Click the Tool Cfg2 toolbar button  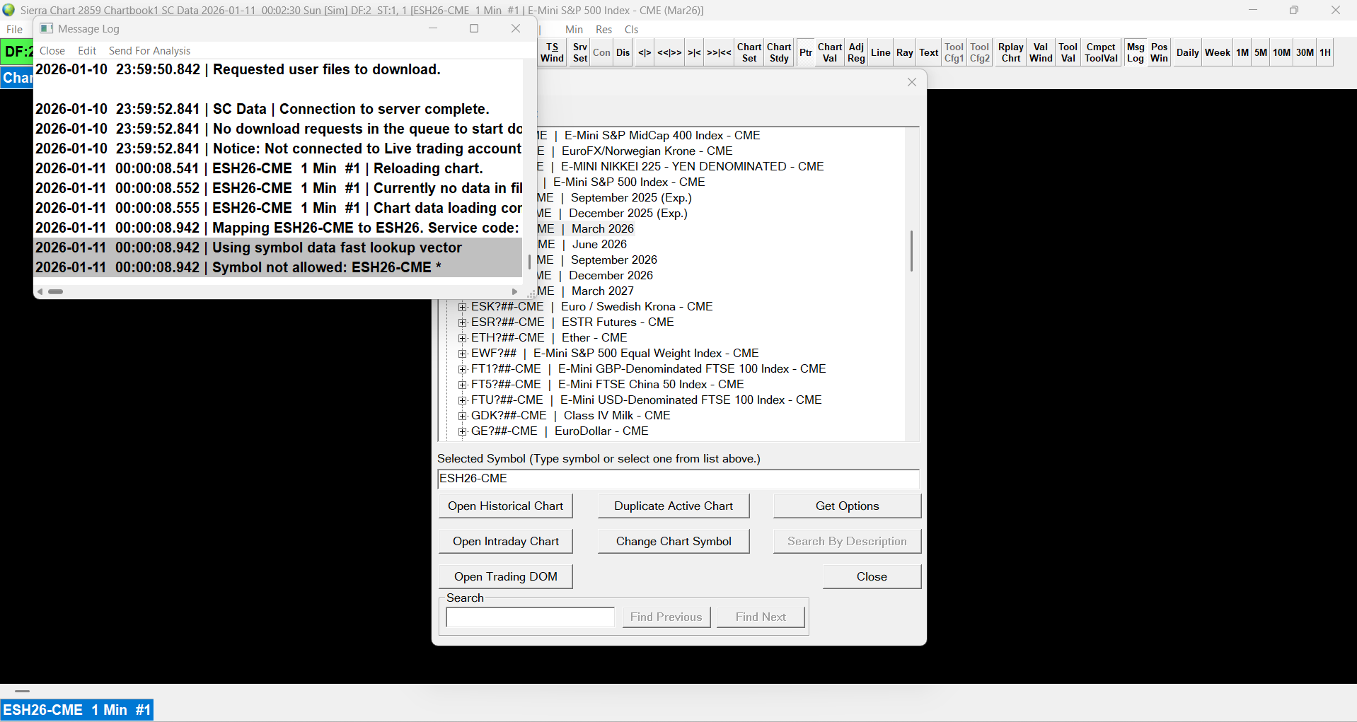point(980,52)
